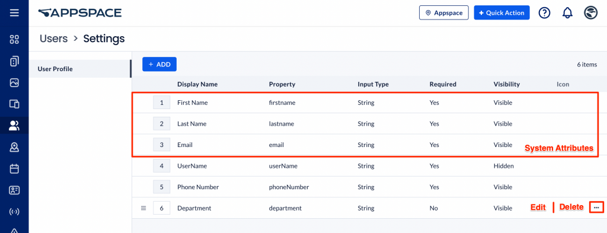The width and height of the screenshot is (607, 233).
Task: Open the broadcast signal icon in sidebar
Action: (14, 212)
